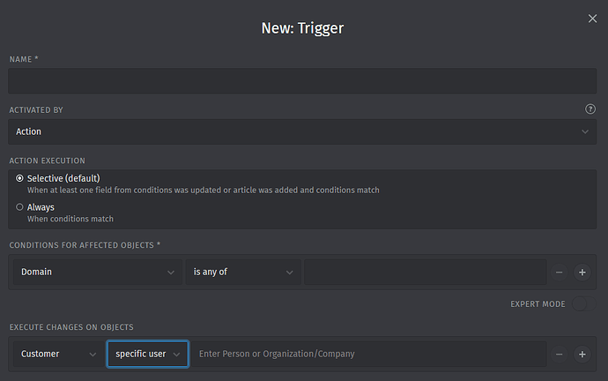Open the 'specific user' dropdown
Image resolution: width=608 pixels, height=381 pixels.
[x=148, y=354]
